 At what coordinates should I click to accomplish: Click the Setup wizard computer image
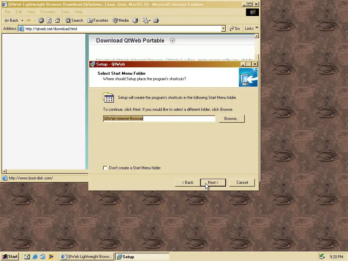coord(248,77)
